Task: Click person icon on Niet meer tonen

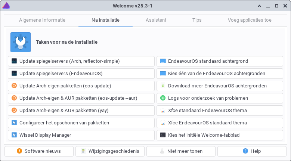Action: click(x=162, y=151)
